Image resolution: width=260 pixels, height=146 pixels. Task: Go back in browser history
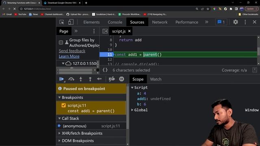click(4, 9)
